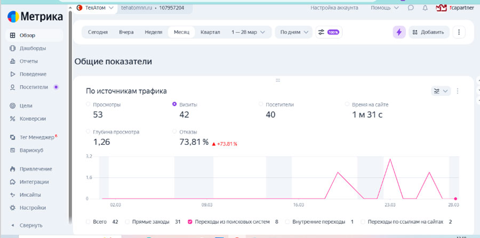
Task: Open Привлечение flame icon
Action: point(13,169)
